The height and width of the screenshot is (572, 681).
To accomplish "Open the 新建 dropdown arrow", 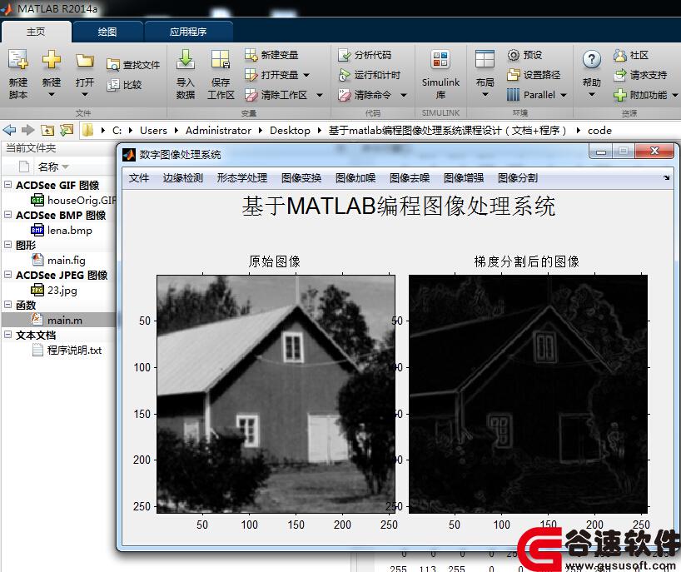I will coord(52,94).
